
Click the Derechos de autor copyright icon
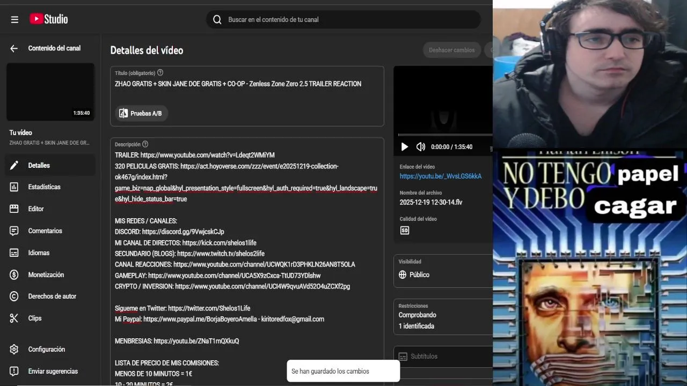tap(14, 296)
